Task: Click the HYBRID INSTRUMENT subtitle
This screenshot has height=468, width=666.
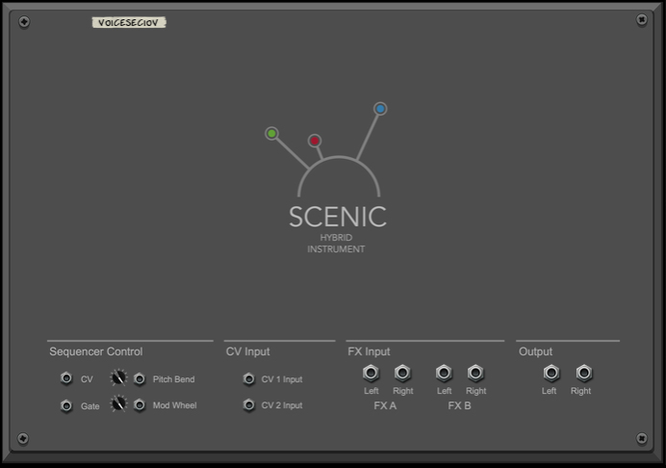Action: click(x=336, y=244)
